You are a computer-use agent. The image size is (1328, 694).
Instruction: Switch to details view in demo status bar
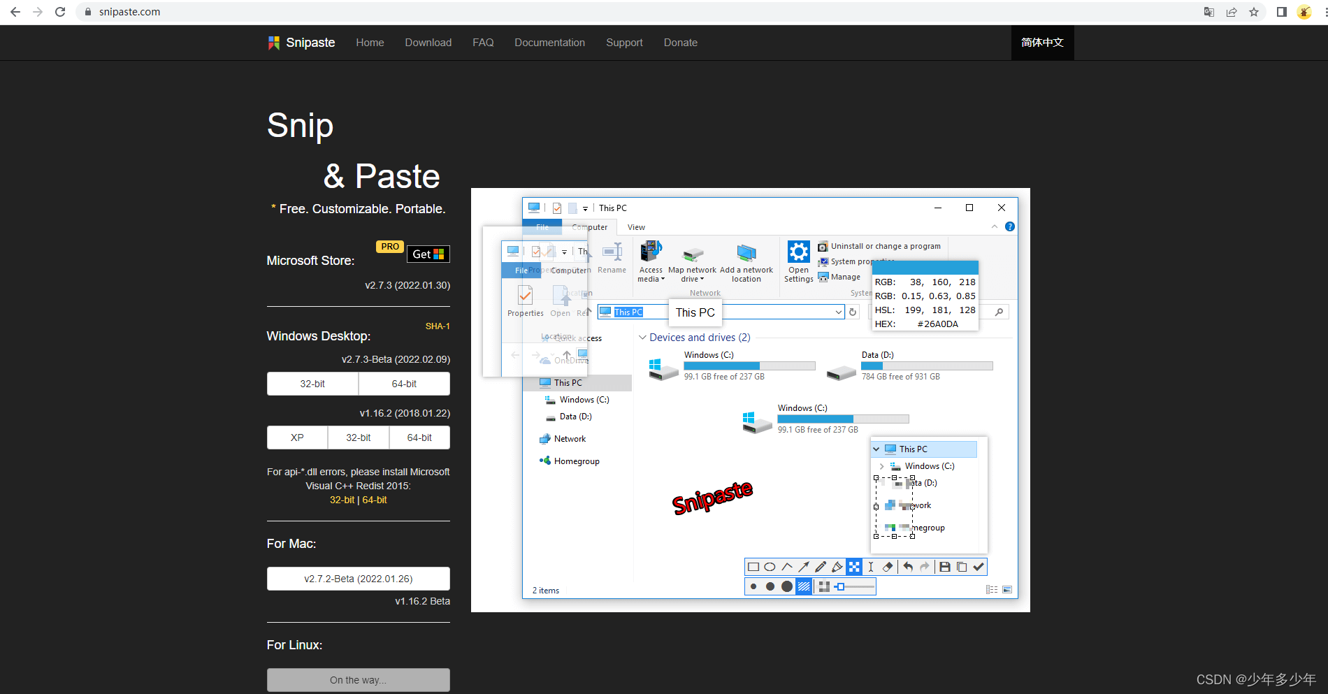[992, 590]
